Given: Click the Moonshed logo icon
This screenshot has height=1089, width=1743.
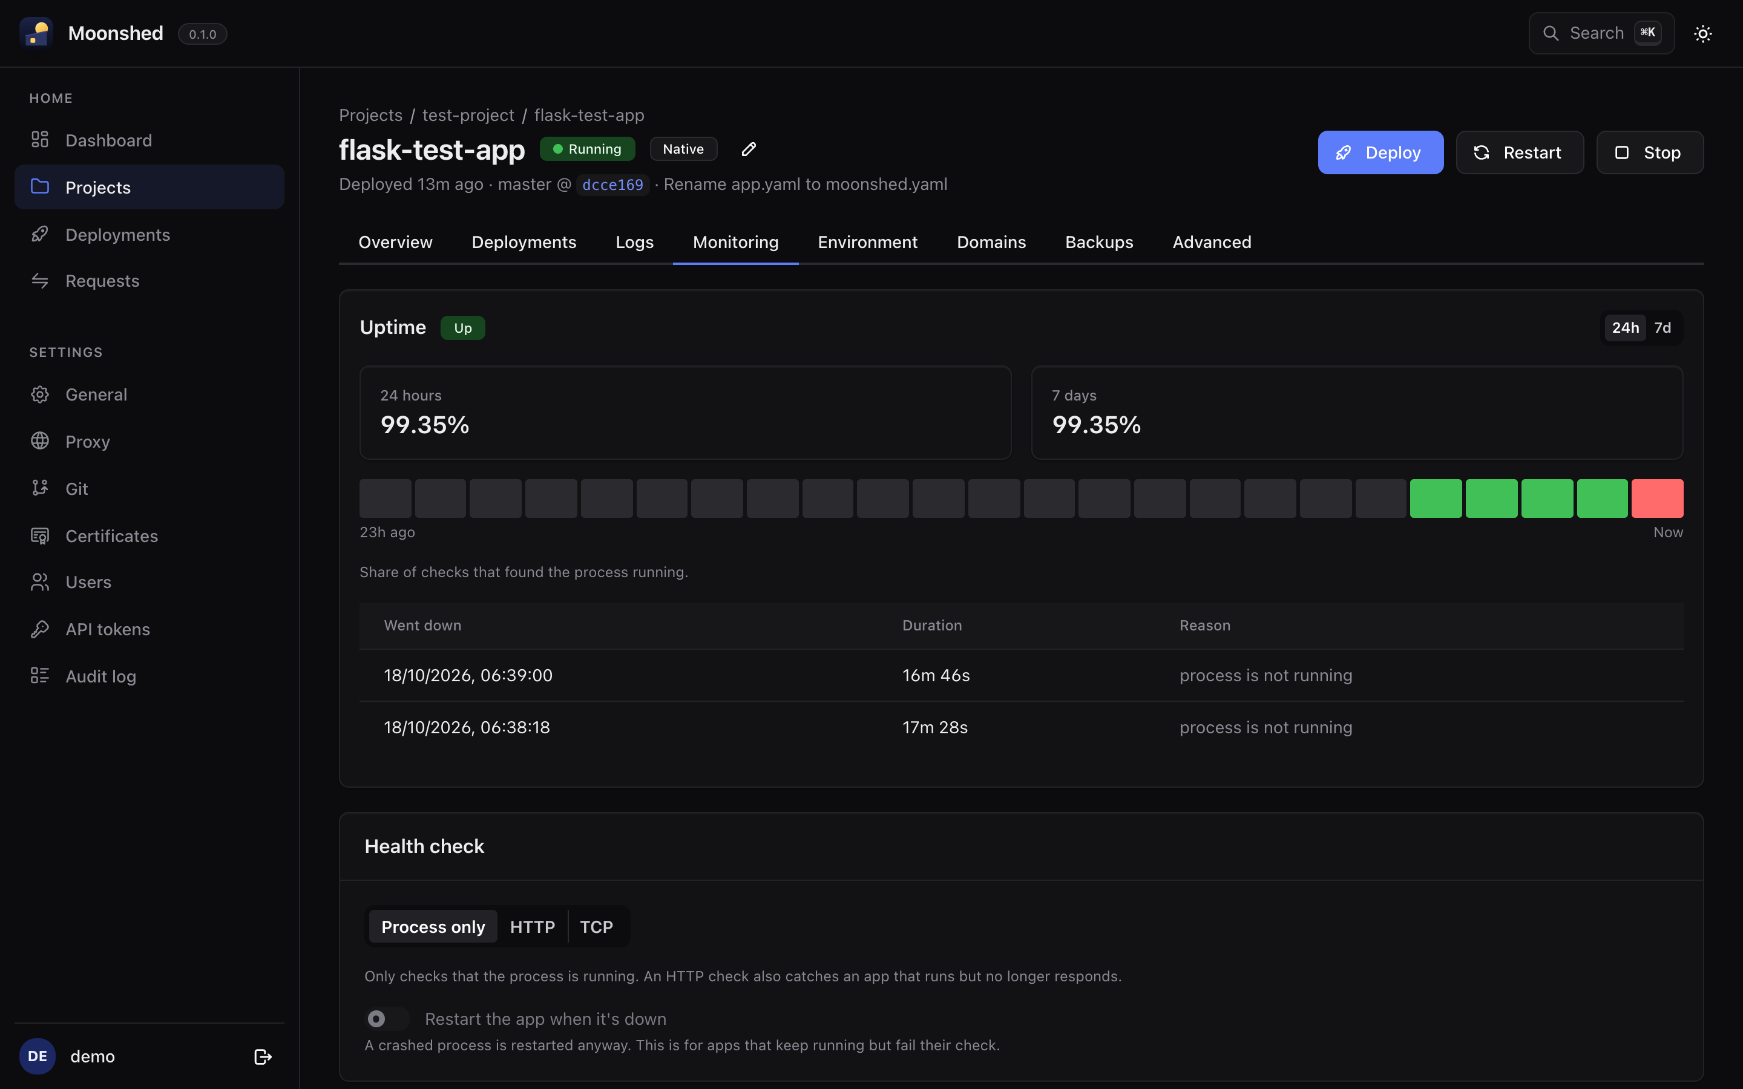Looking at the screenshot, I should coord(36,33).
